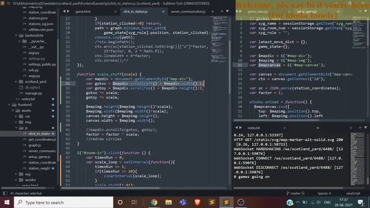The image size is (370, 208).
Task: Click horizontal scrollbar under click_to_station.js editor
Action: tap(110, 188)
